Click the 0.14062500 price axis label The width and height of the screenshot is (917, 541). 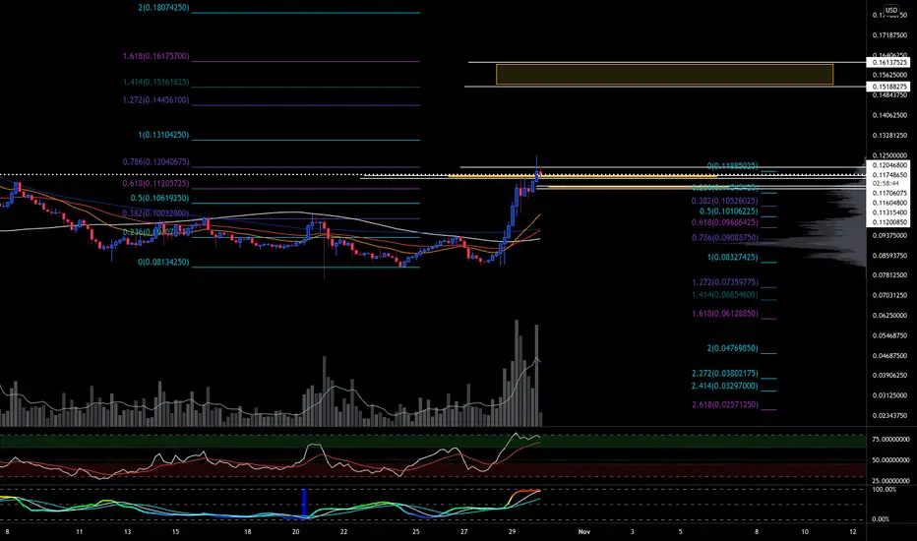(889, 115)
